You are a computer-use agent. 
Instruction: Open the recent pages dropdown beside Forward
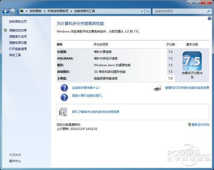tap(17, 11)
